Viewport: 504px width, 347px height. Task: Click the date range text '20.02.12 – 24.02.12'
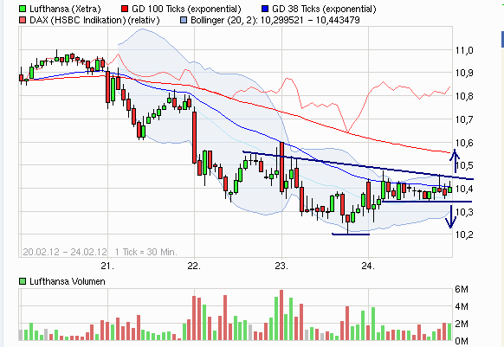pyautogui.click(x=65, y=252)
